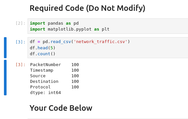This screenshot has width=188, height=119.
Task: Collapse cell 3 input using blue bar
Action: pos(5,48)
